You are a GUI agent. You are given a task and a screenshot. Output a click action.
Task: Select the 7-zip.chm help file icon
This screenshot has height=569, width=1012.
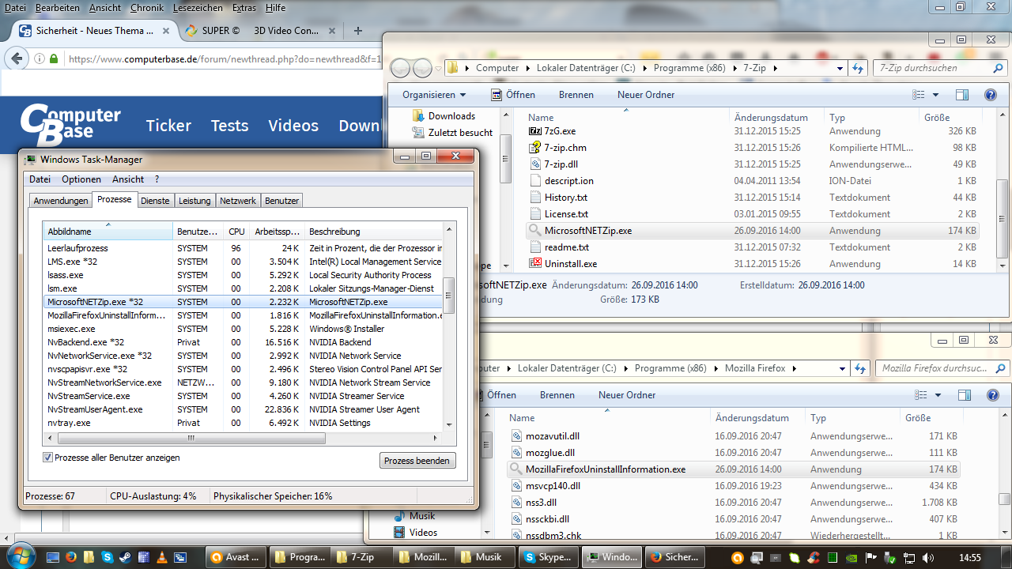click(535, 148)
